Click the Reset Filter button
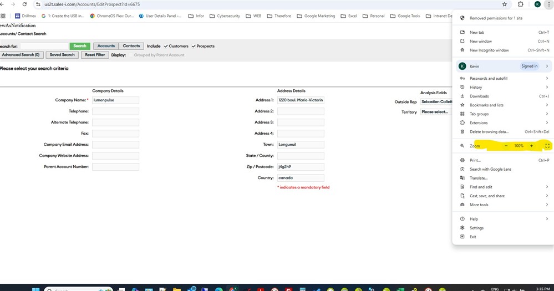554x291 pixels. coord(94,55)
